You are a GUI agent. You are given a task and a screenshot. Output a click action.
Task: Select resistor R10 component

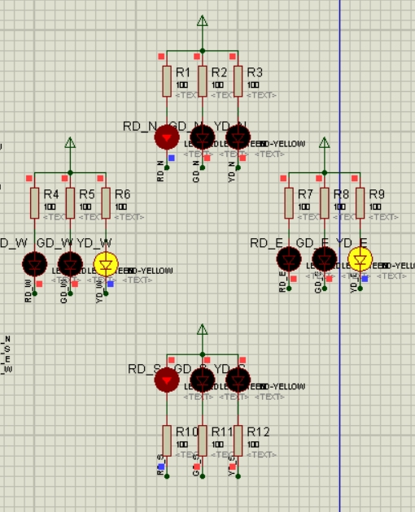[167, 440]
